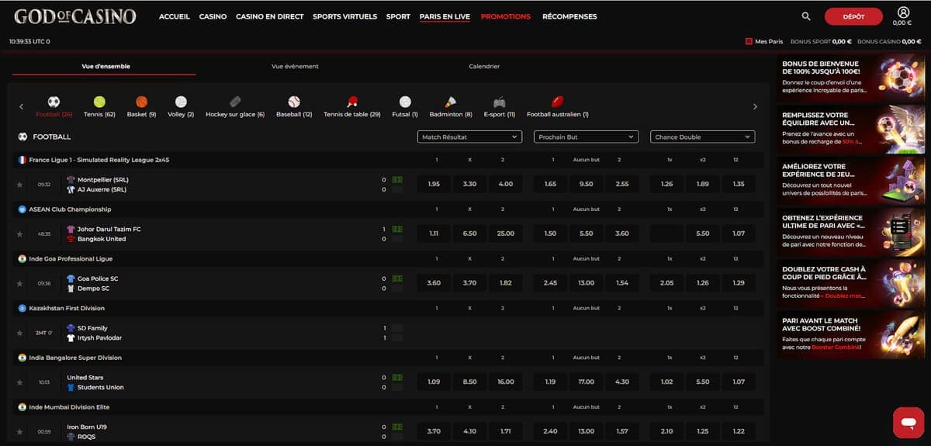Image resolution: width=931 pixels, height=446 pixels.
Task: Favorite the Montpellier vs AJ Auxerre match
Action: tap(20, 185)
